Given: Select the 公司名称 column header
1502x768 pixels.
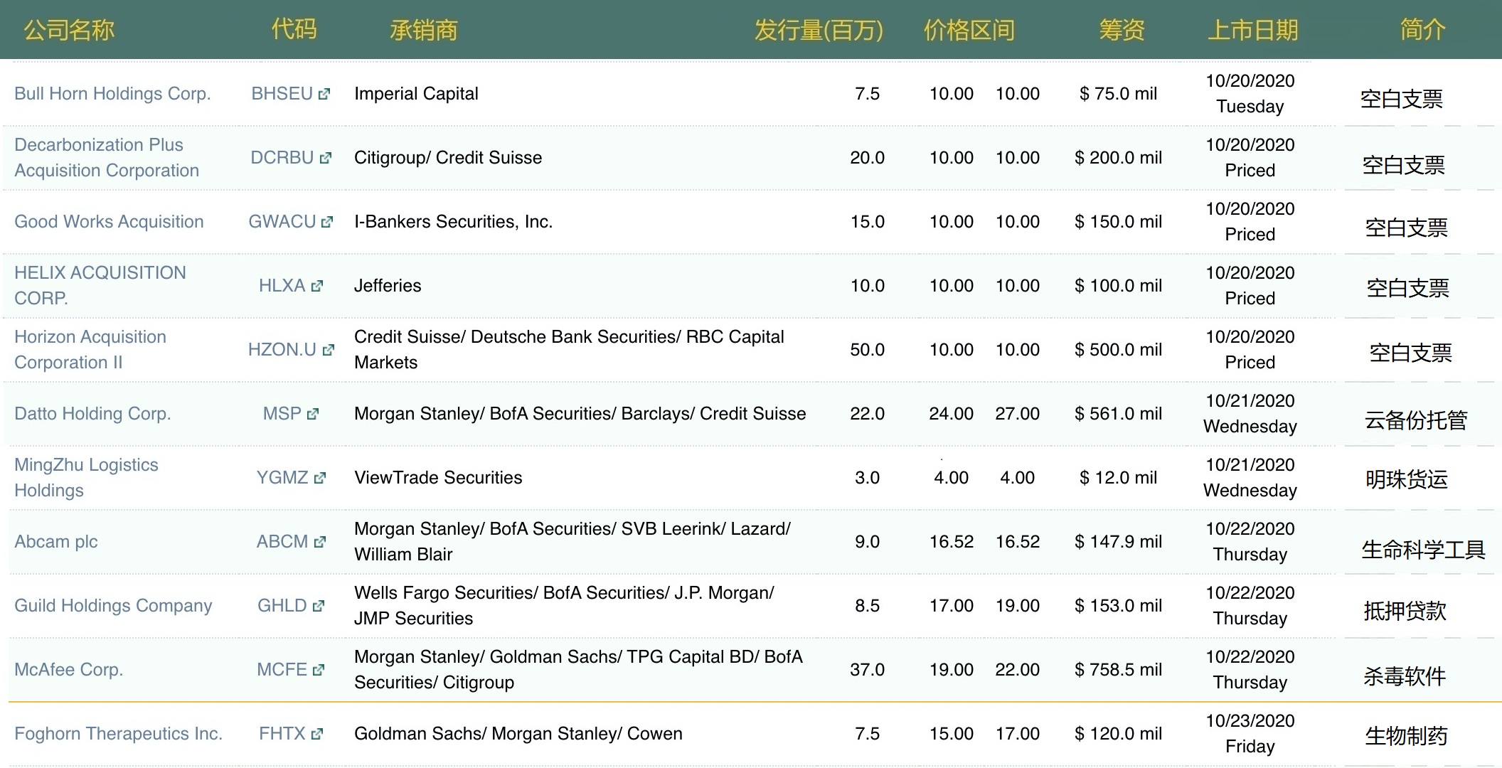Looking at the screenshot, I should [69, 30].
